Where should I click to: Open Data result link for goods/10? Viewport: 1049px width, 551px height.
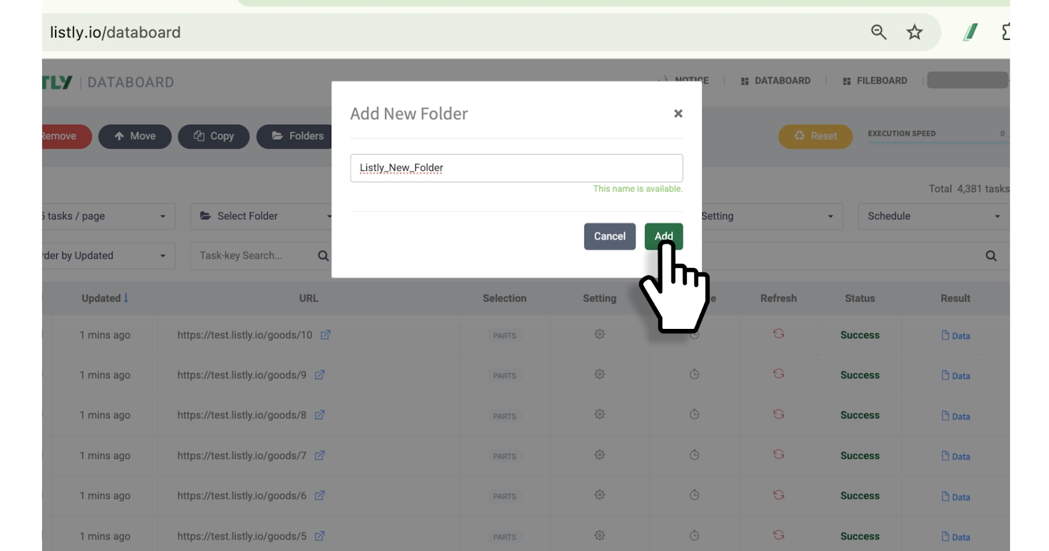point(955,335)
